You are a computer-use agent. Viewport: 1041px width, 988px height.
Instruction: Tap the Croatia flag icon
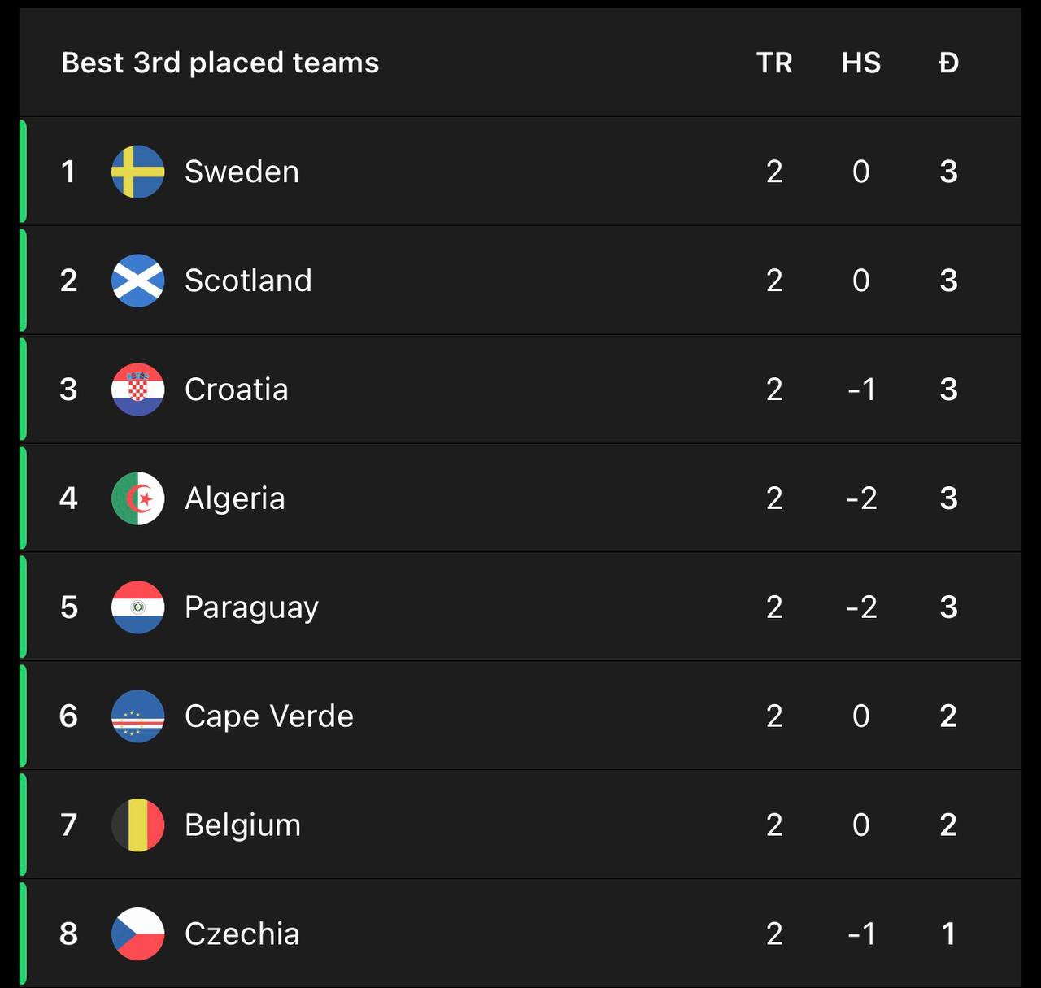[x=137, y=390]
